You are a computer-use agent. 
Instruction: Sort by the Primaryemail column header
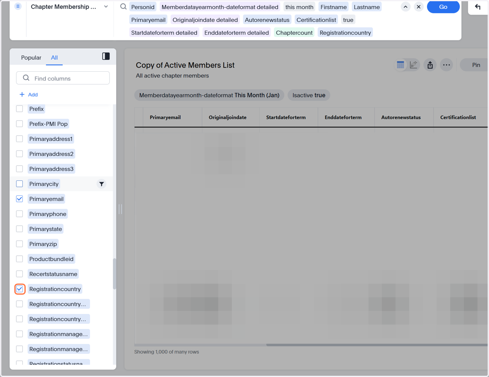click(165, 117)
